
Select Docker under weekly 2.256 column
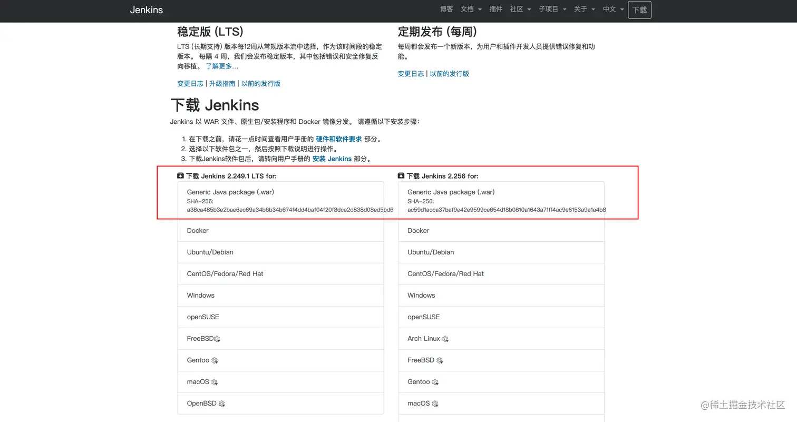[501, 231]
